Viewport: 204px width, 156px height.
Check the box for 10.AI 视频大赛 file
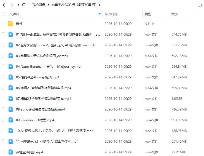[x=3, y=131]
